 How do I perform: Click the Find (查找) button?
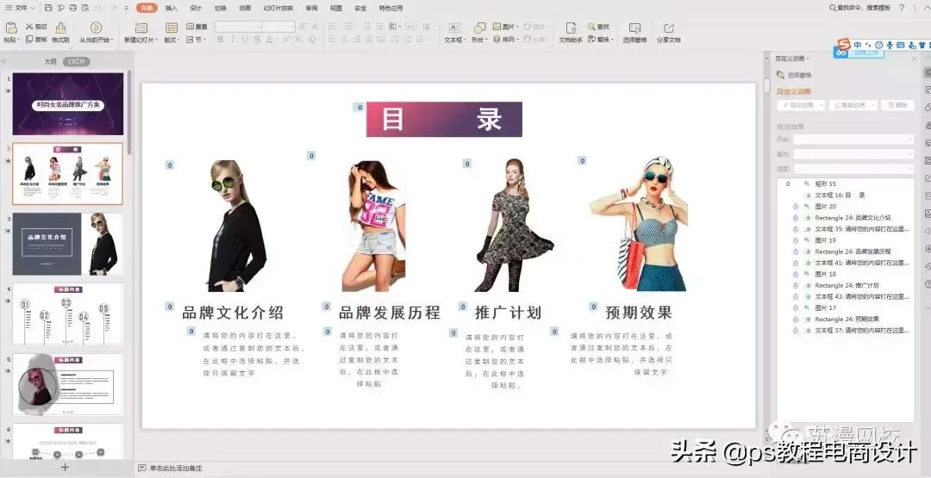click(599, 28)
